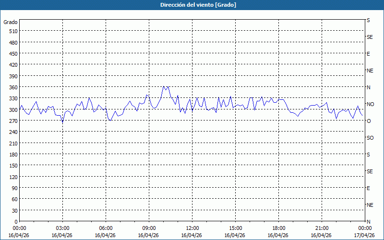Click the 0 value on the y-axis

coord(16,222)
